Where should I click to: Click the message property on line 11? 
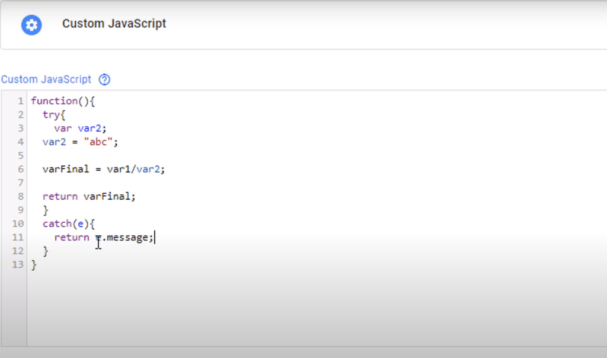127,237
